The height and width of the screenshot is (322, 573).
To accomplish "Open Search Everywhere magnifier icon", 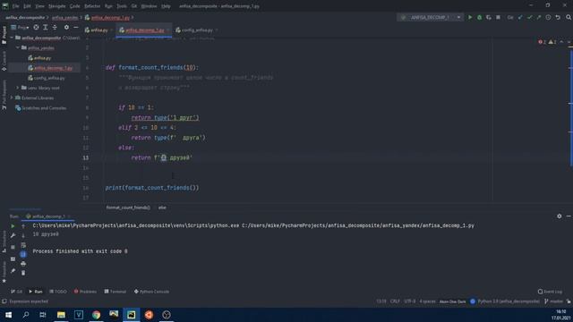I will coord(569,17).
